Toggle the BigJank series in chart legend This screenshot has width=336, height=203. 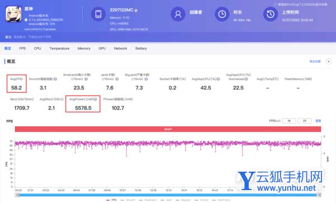183,200
